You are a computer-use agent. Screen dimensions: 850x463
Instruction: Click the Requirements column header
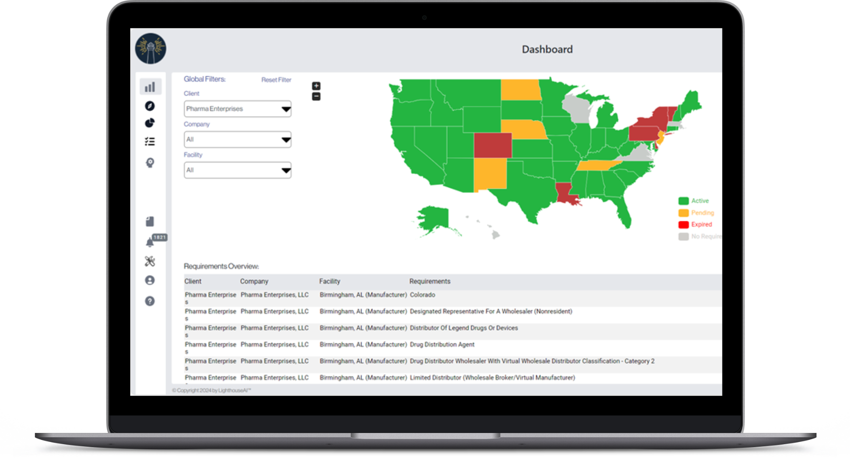pos(430,281)
